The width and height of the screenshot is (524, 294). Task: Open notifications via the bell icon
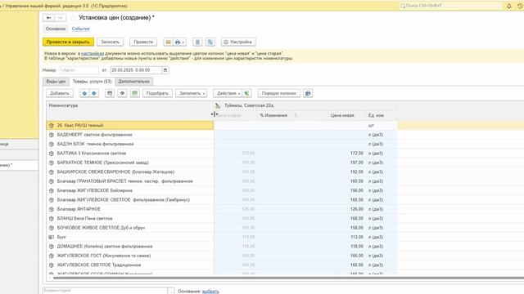509,6
